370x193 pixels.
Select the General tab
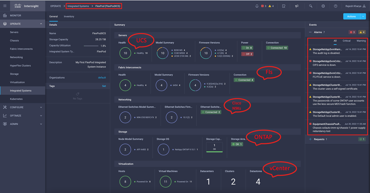pyautogui.click(x=53, y=17)
